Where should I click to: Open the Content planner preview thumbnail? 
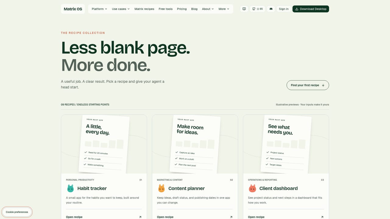(195, 144)
